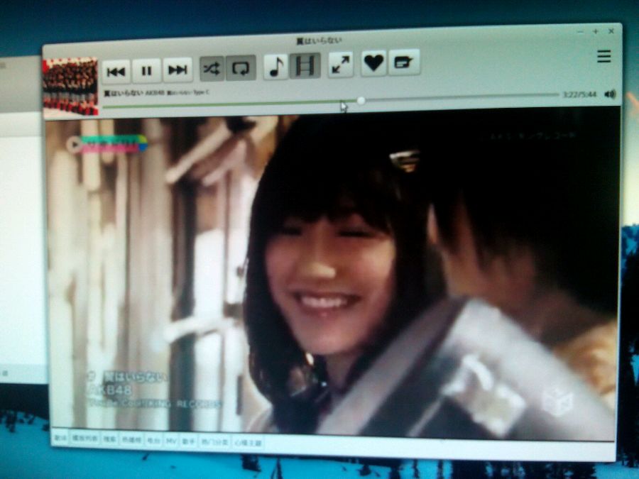
Task: Skip to the previous track
Action: pos(116,72)
